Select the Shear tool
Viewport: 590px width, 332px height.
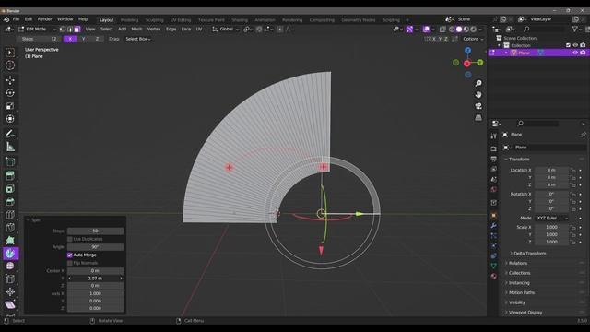[10, 304]
